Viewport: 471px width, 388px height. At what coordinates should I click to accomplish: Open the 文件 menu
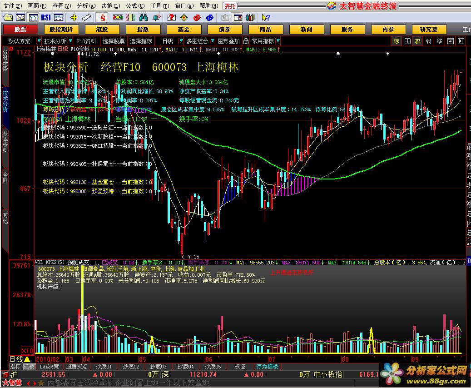tap(12, 6)
